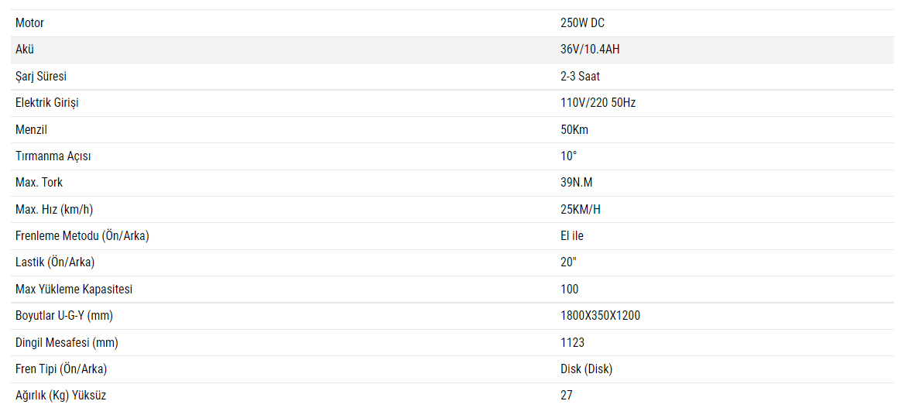Viewport: 898px width, 408px height.
Task: Select the 110V/220 50Hz value
Action: click(598, 103)
